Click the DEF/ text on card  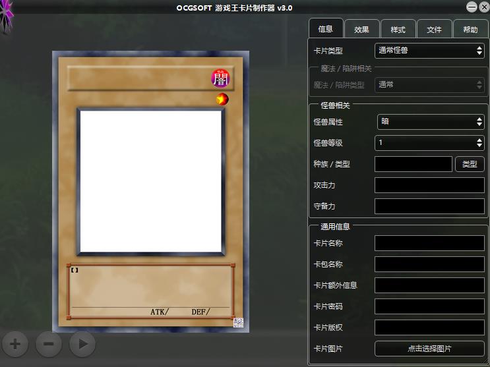(200, 312)
